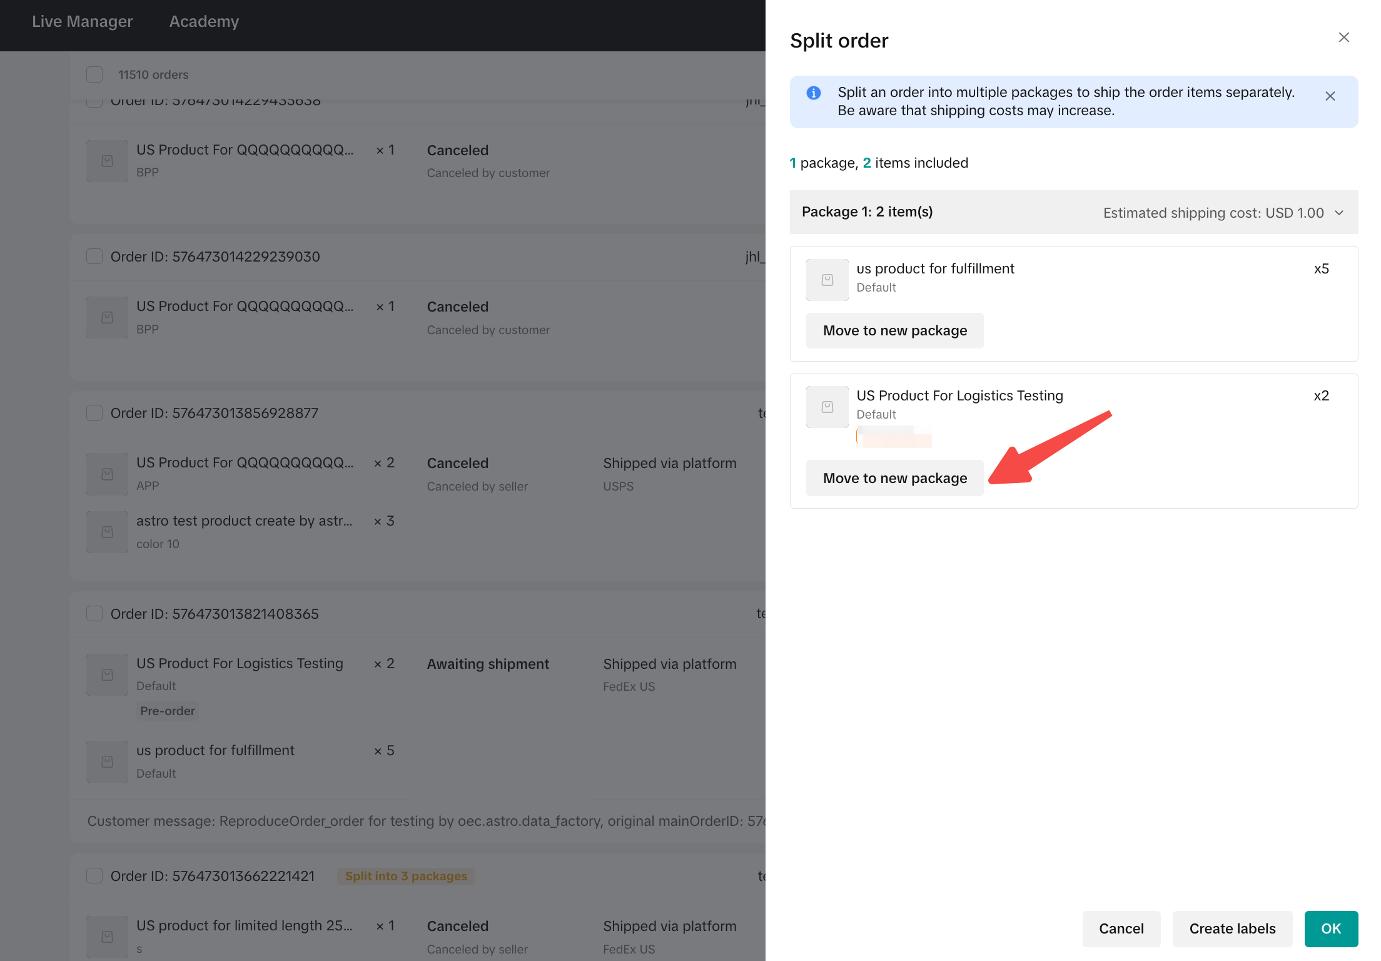Screen dimensions: 1381x961
Task: Select checkbox for order 576473013821408365
Action: [x=94, y=614]
